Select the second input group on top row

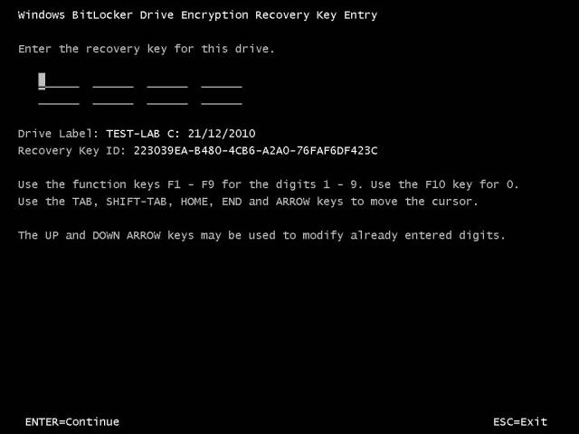tap(113, 81)
